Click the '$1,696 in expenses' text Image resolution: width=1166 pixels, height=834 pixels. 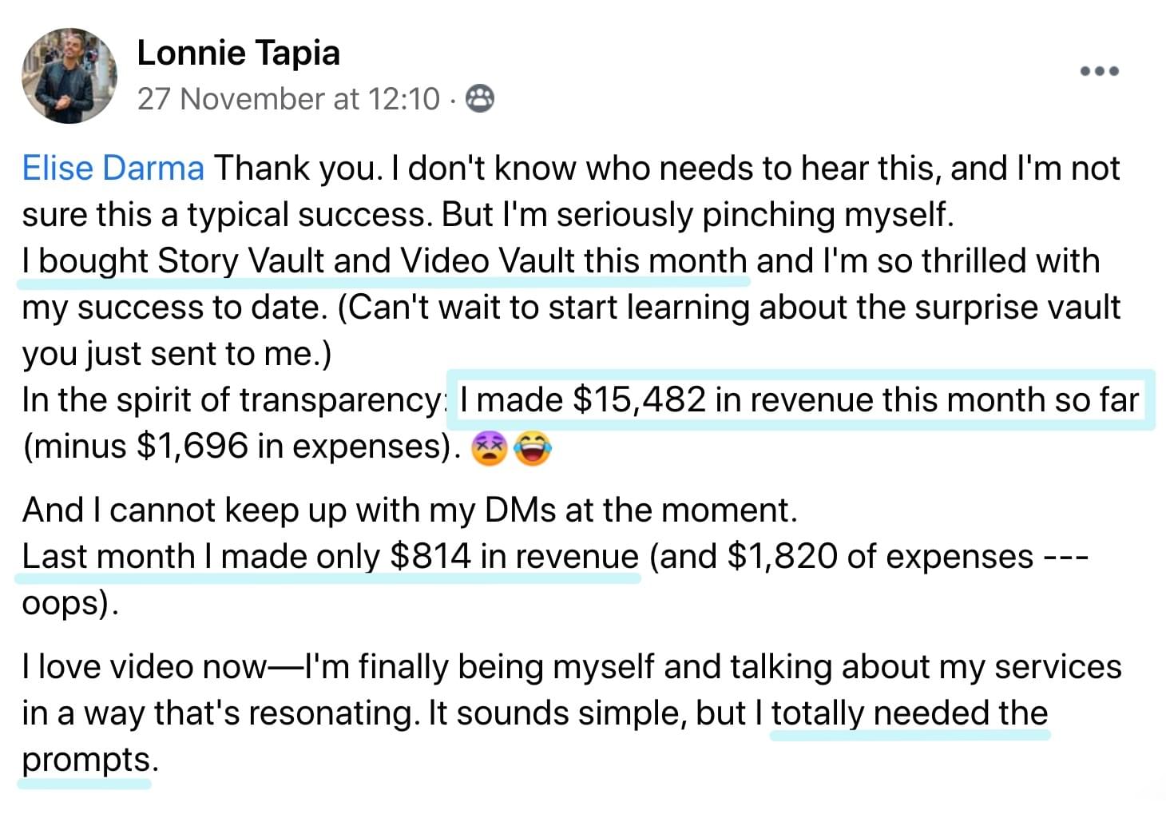pos(288,447)
